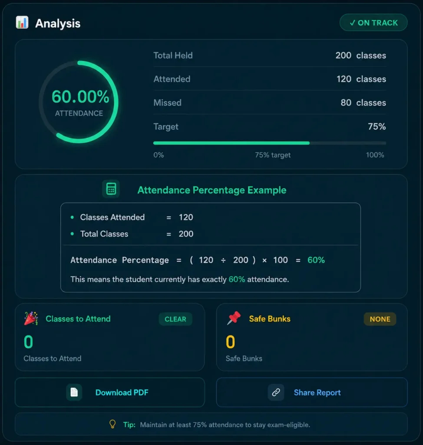Screen dimensions: 423x445
Task: Click the party popper icon in Classes to Attend
Action: coord(31,319)
